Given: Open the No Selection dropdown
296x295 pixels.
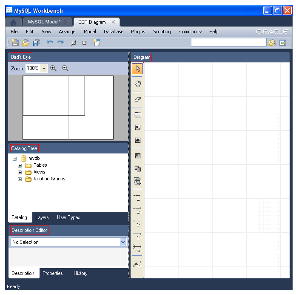Looking at the screenshot, I should (123, 242).
